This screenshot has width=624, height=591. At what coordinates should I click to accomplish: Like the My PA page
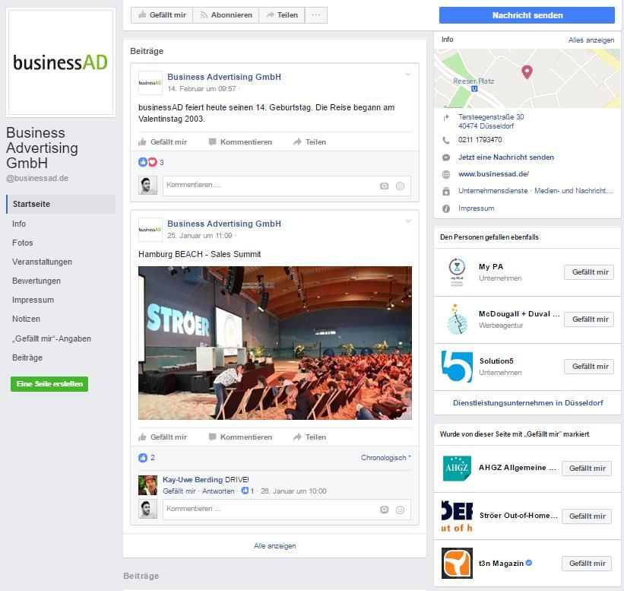[x=589, y=272]
